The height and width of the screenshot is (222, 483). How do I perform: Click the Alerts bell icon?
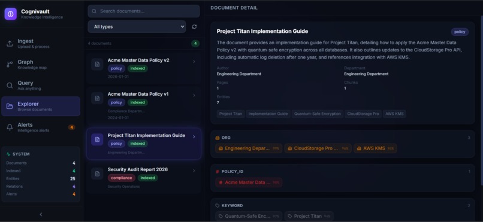pos(10,127)
